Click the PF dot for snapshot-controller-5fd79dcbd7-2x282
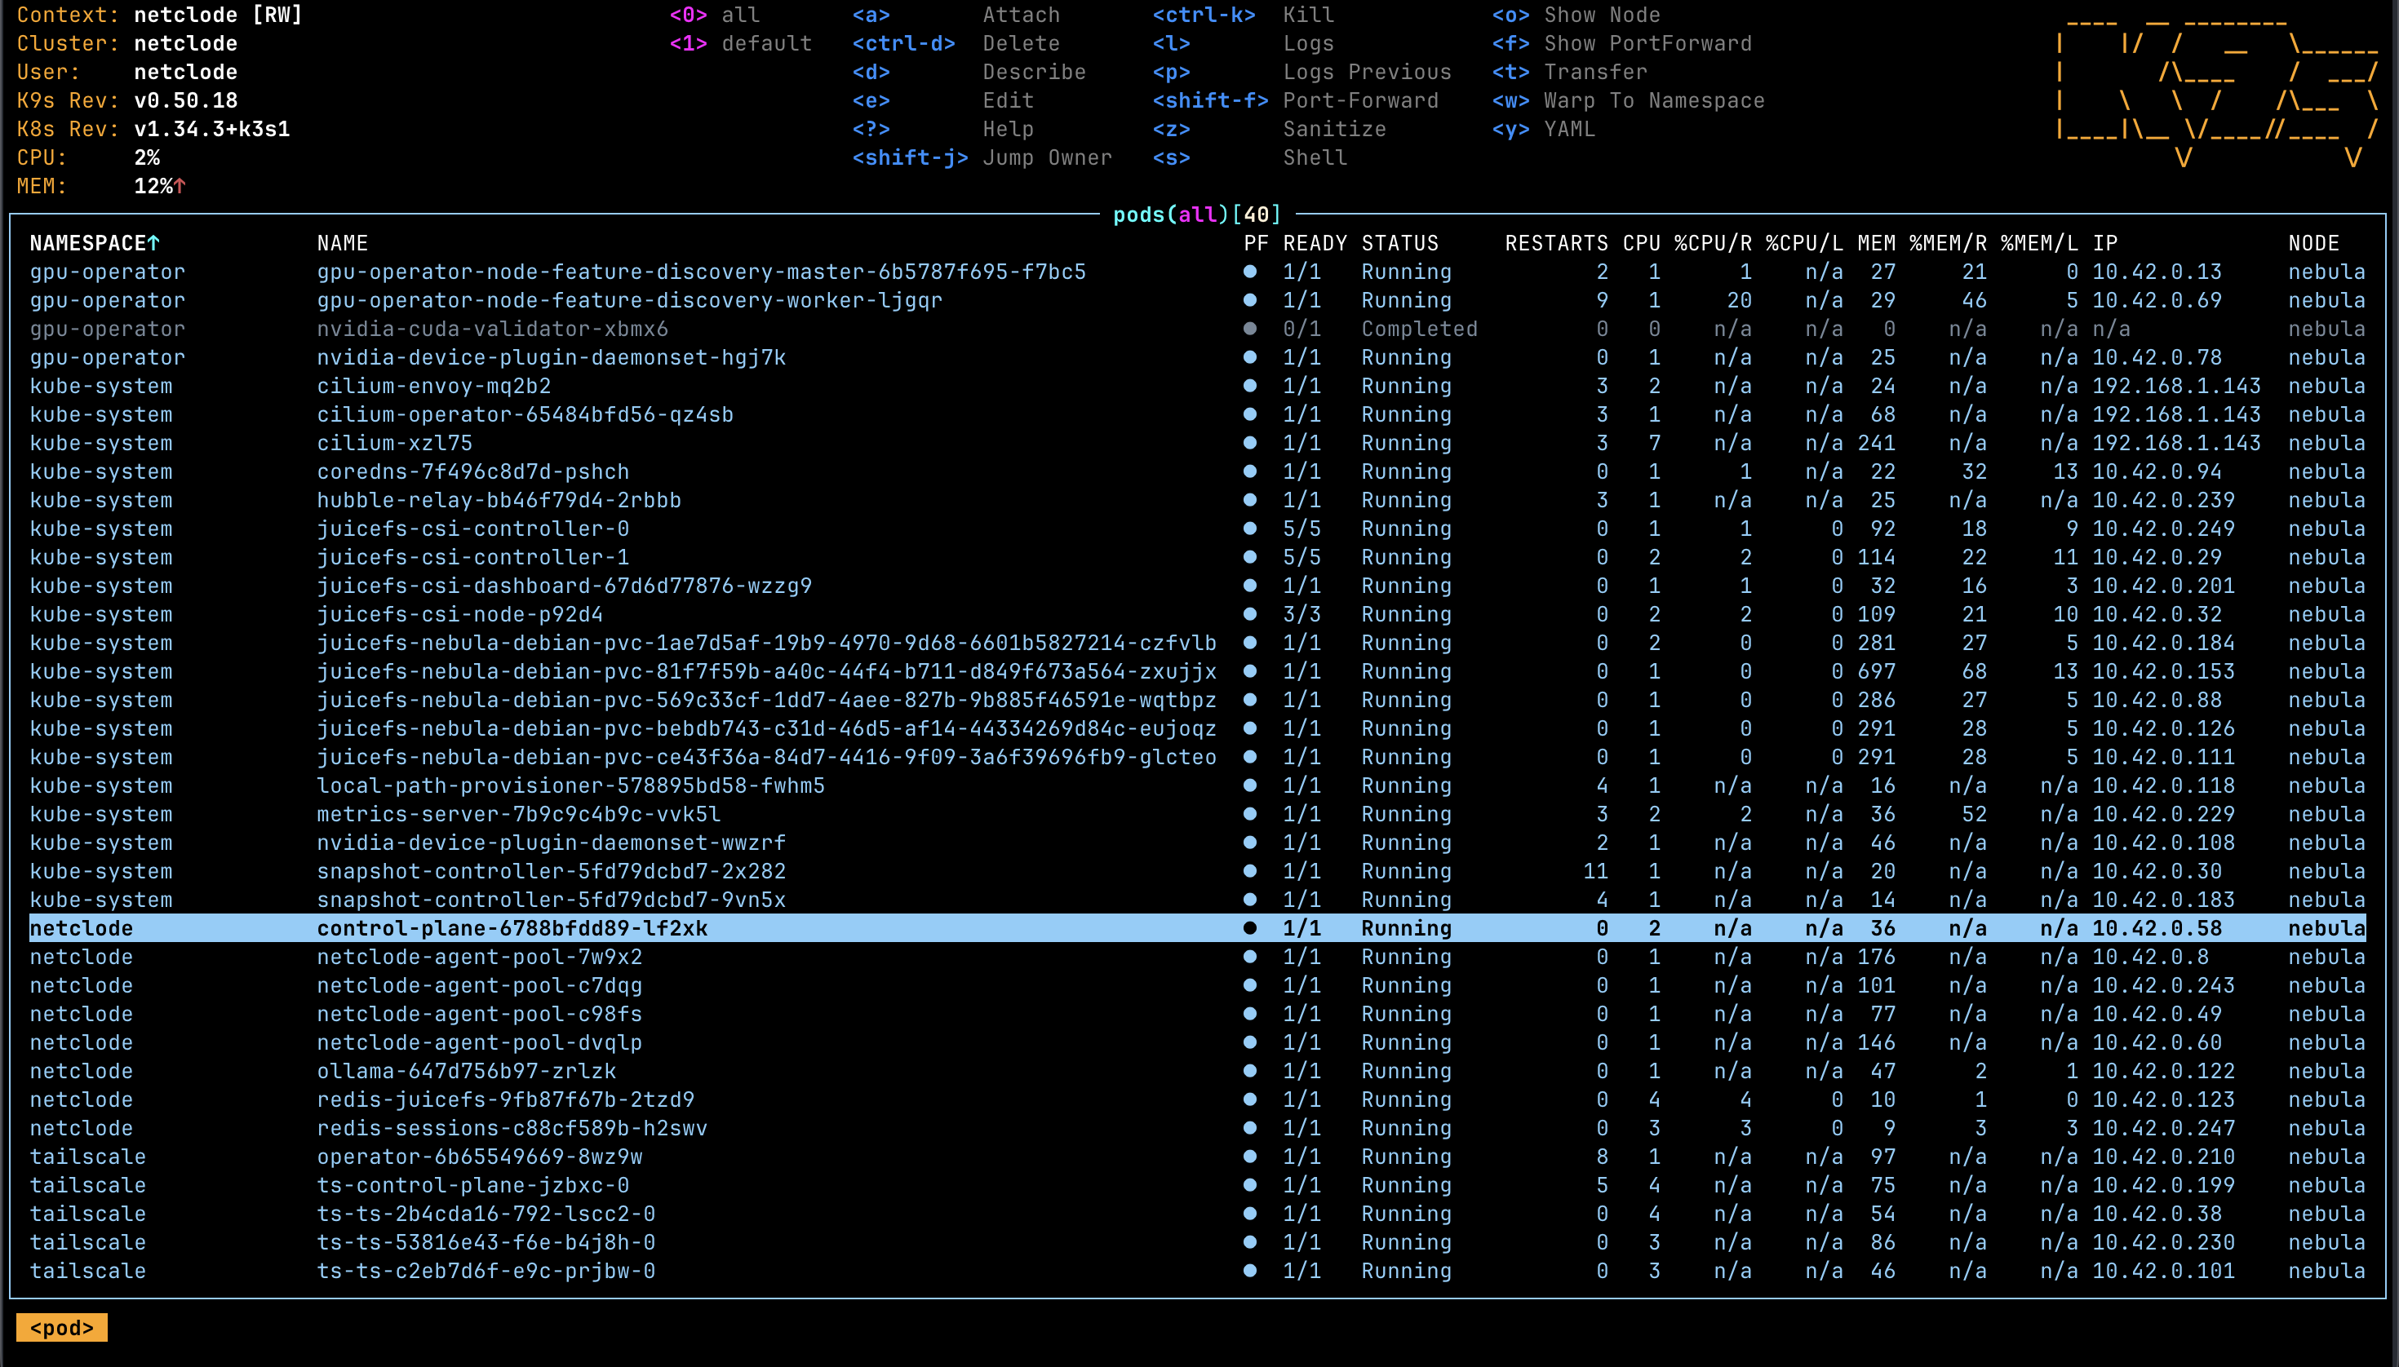Viewport: 2399px width, 1367px height. pyautogui.click(x=1249, y=871)
